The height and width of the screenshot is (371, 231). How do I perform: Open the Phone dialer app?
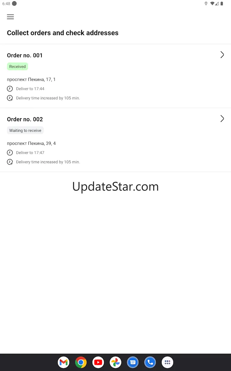coord(150,362)
